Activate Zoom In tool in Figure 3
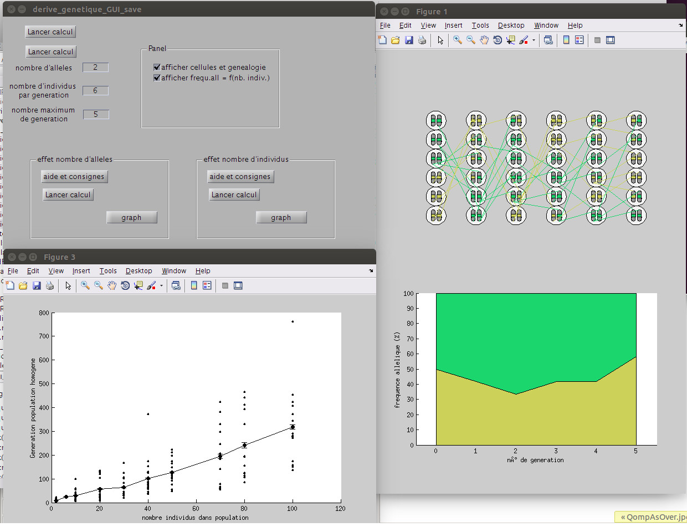 85,285
